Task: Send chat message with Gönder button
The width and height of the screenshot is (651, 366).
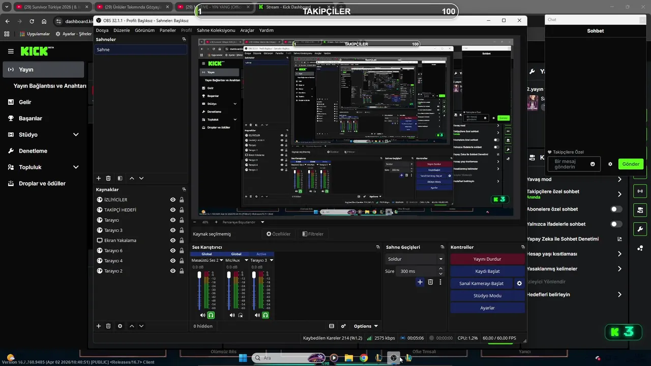Action: point(631,164)
